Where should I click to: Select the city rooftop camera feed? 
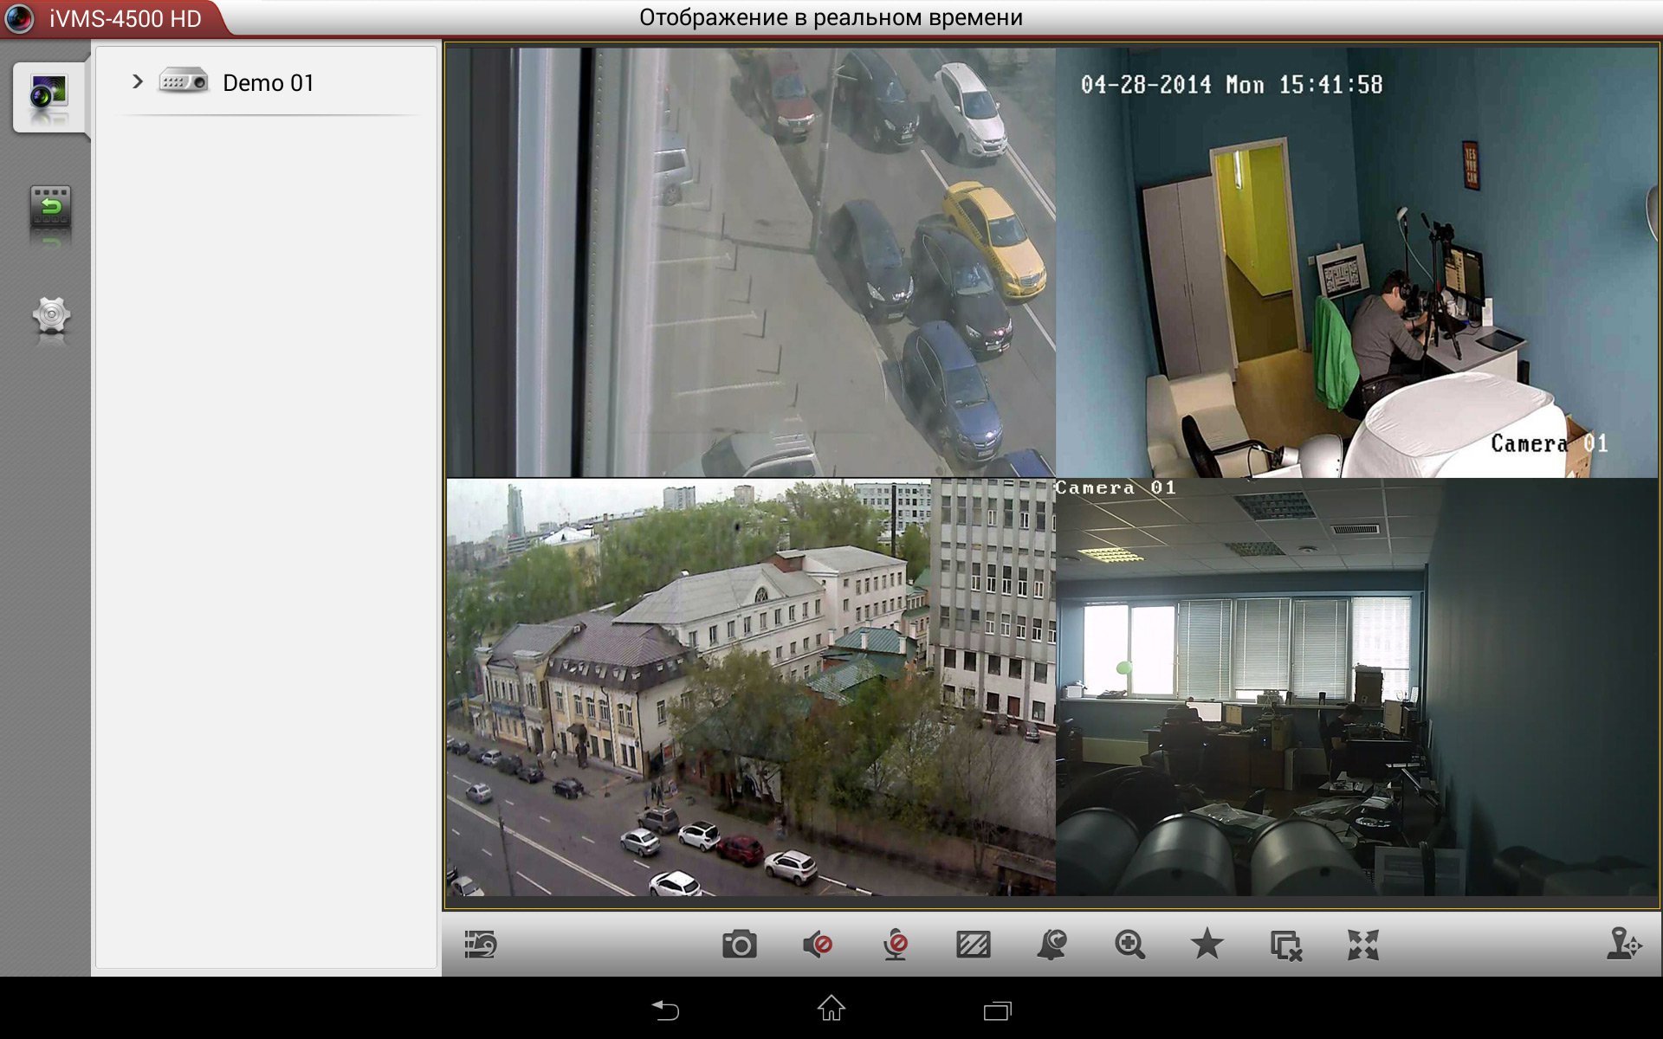pos(751,687)
